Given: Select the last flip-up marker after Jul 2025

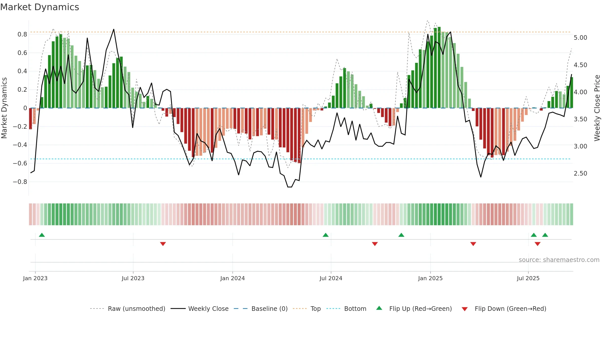Looking at the screenshot, I should (545, 235).
